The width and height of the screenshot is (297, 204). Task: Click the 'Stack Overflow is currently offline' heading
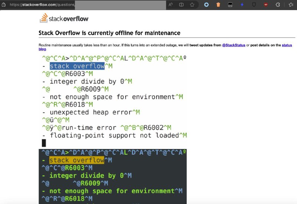coord(110,33)
